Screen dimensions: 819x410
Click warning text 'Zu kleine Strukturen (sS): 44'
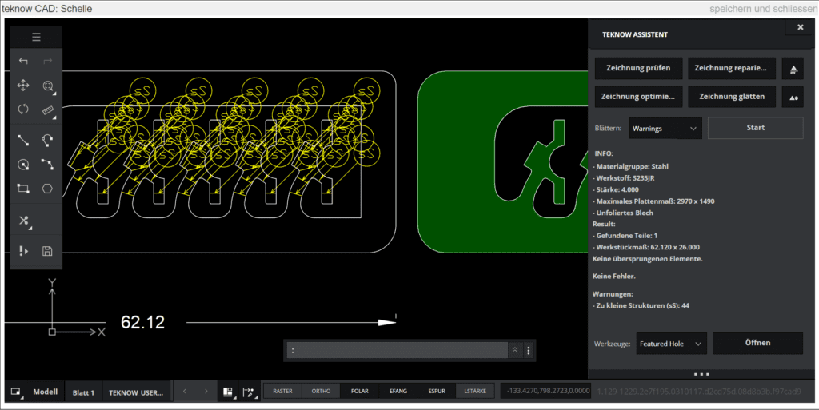click(641, 305)
